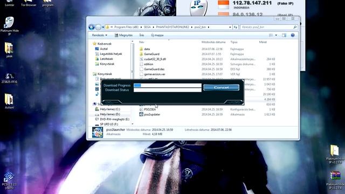Image resolution: width=345 pixels, height=194 pixels.
Task: Sort by Módosítás dátuma column header
Action: (x=213, y=42)
